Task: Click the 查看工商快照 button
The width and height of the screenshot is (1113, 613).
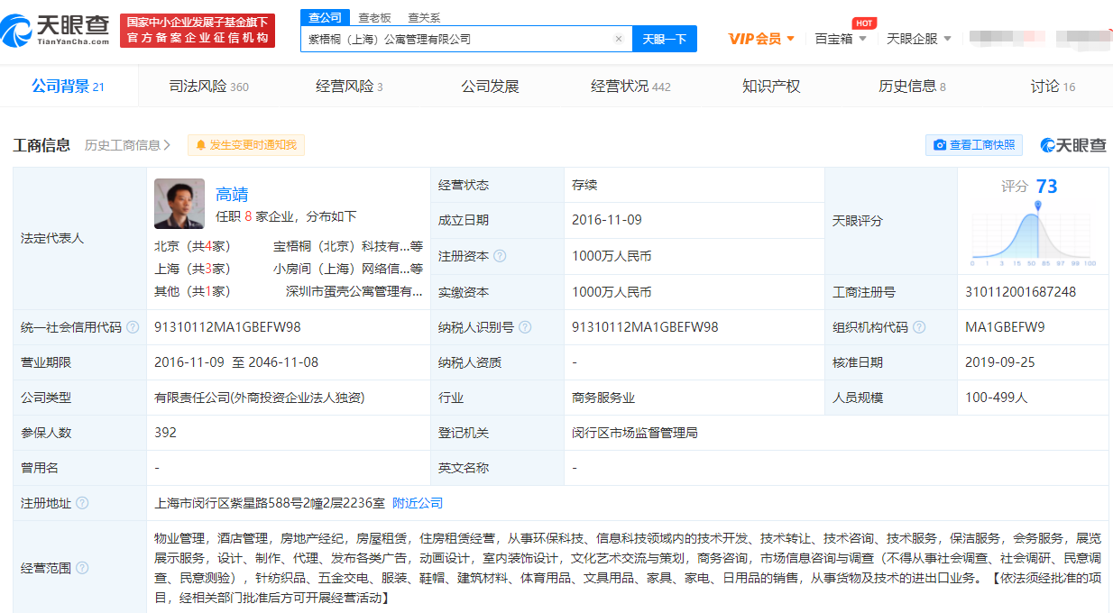Action: [x=974, y=145]
